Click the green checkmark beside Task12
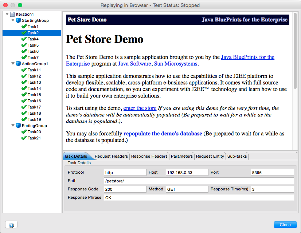Image resolution: width=301 pixels, height=233 pixels. click(24, 76)
